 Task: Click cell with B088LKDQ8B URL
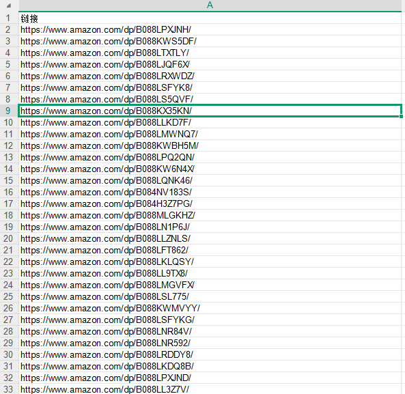(x=210, y=366)
